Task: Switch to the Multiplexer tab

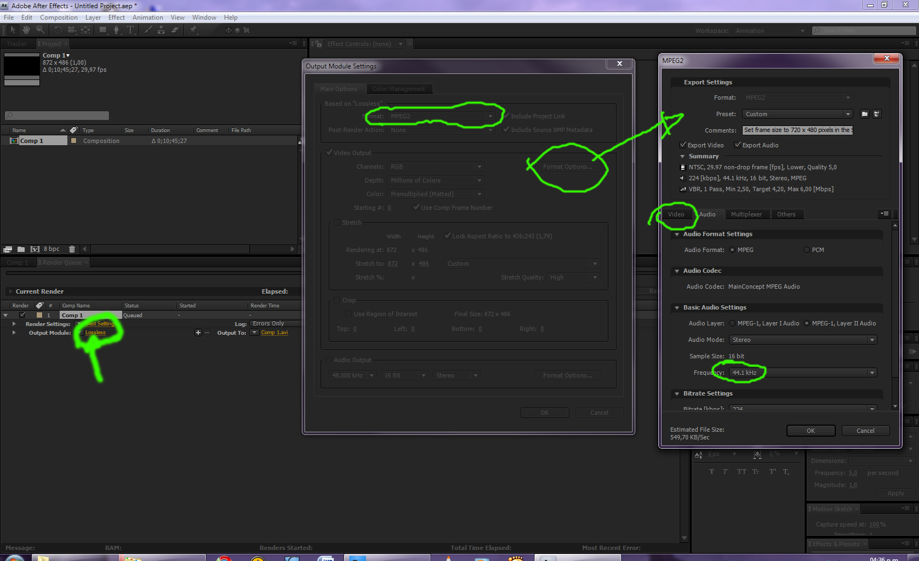Action: click(746, 214)
